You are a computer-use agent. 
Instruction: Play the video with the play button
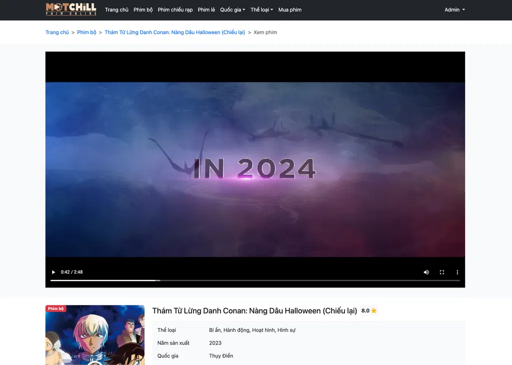[53, 272]
